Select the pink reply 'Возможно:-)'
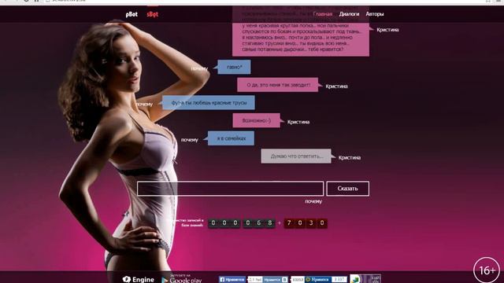 click(x=256, y=120)
